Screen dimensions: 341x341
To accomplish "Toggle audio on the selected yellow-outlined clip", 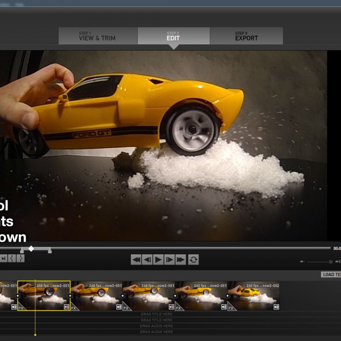I will [66, 306].
